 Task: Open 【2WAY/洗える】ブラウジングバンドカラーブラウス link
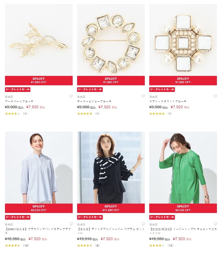coord(38,231)
